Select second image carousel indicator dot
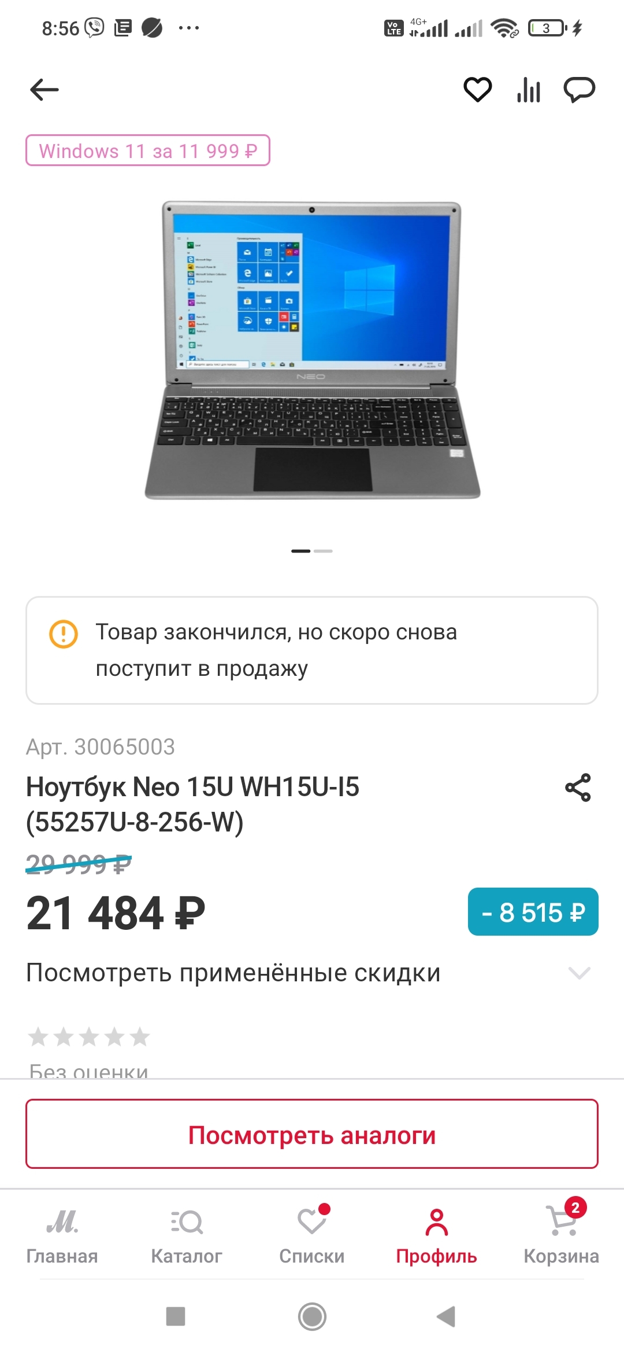This screenshot has height=1354, width=624. [x=323, y=551]
